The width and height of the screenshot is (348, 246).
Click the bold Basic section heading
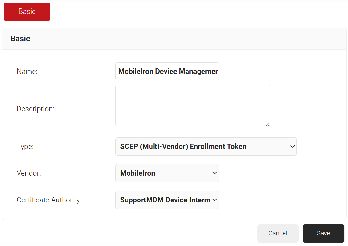point(20,39)
